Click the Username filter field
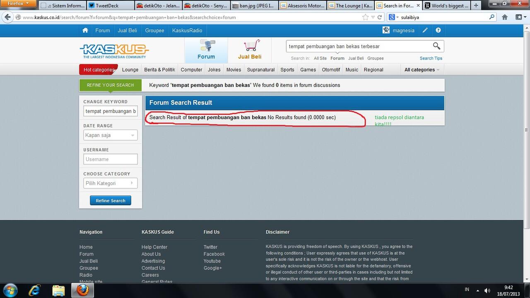 110,159
